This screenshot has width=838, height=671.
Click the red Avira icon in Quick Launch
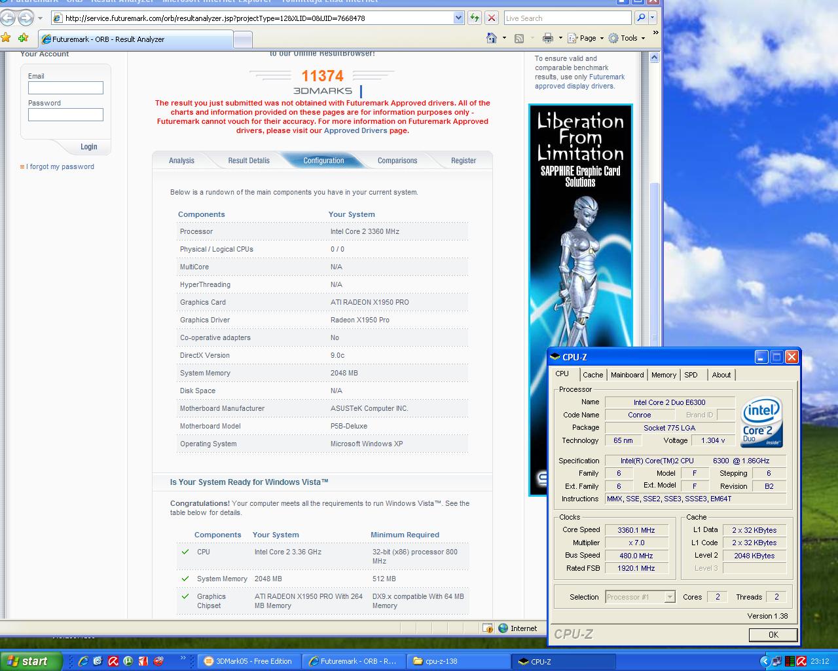(113, 661)
